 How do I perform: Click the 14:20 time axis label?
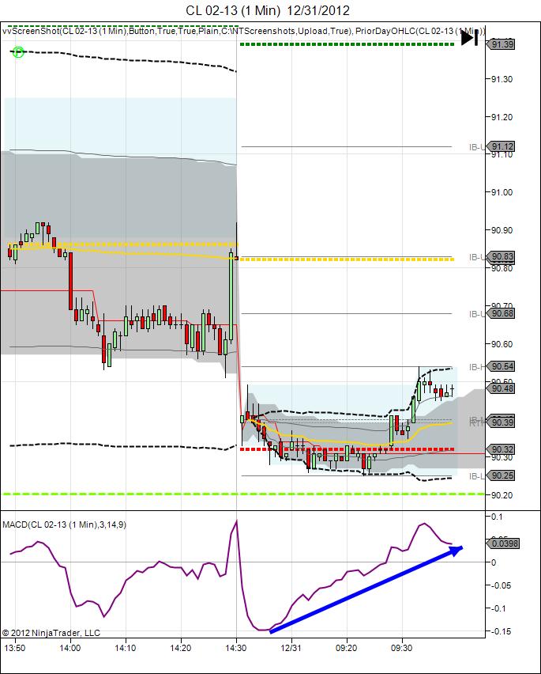pos(181,648)
